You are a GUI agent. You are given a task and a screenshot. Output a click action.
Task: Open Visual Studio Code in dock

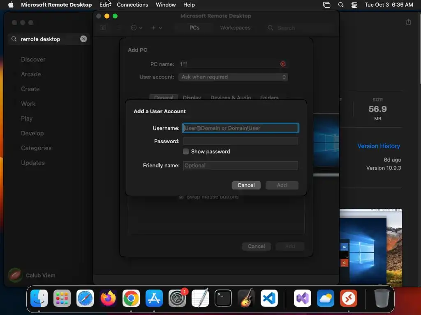[x=269, y=298]
